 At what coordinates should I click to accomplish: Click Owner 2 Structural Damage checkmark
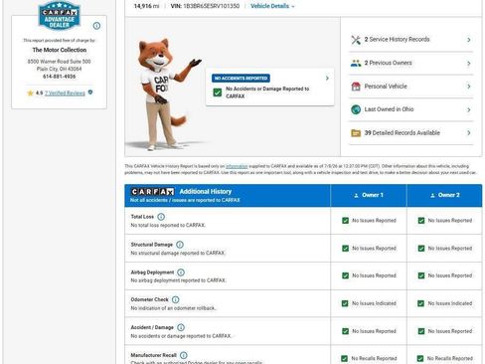pos(421,249)
